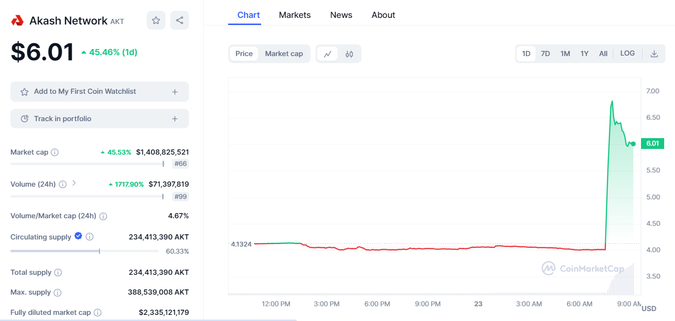Switch to candlestick chart view
Screen dimensions: 675x321
(349, 54)
